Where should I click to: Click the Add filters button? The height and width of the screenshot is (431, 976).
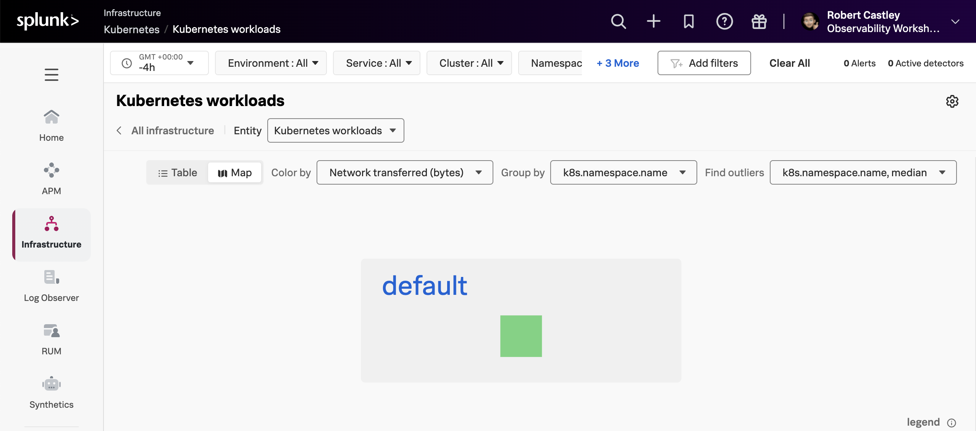click(704, 63)
